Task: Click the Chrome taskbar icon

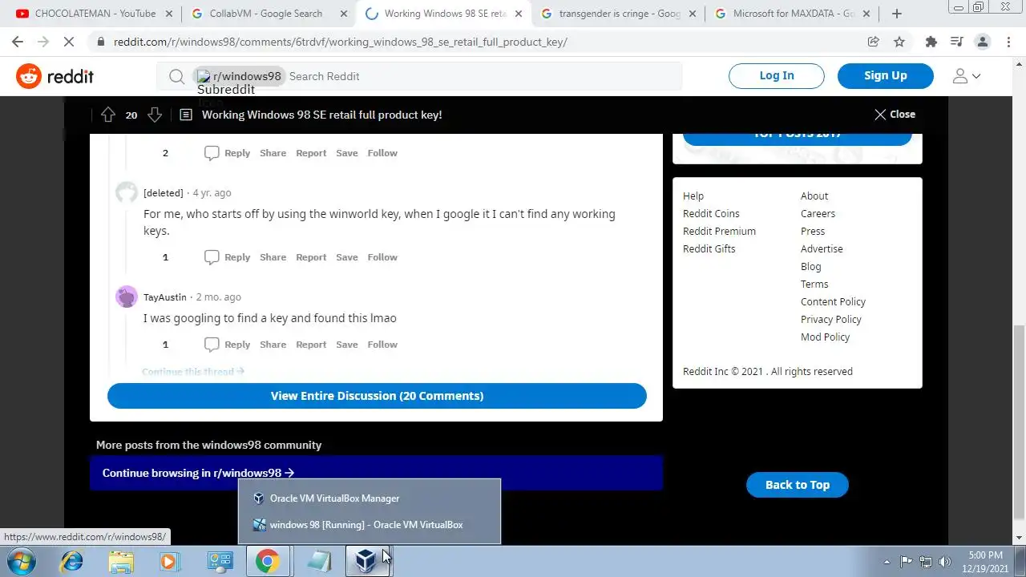Action: pyautogui.click(x=267, y=561)
